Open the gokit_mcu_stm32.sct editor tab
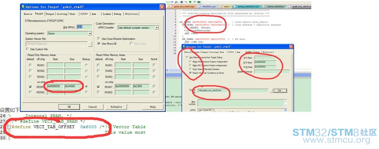Image resolution: width=379 pixels, height=149 pixels. click(x=300, y=7)
